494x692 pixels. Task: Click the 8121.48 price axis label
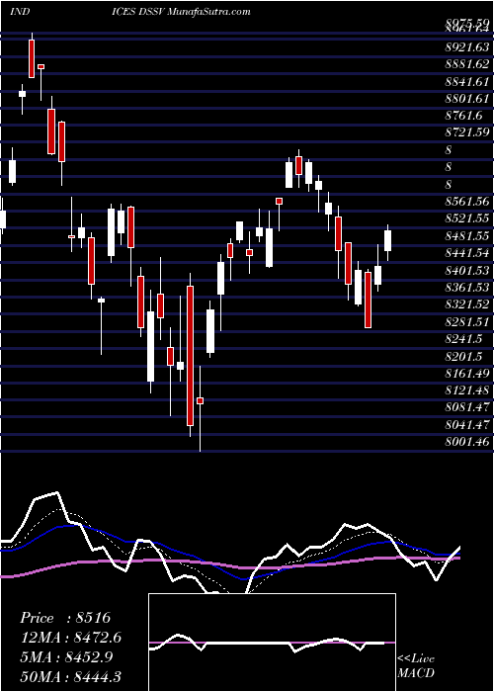click(x=468, y=390)
